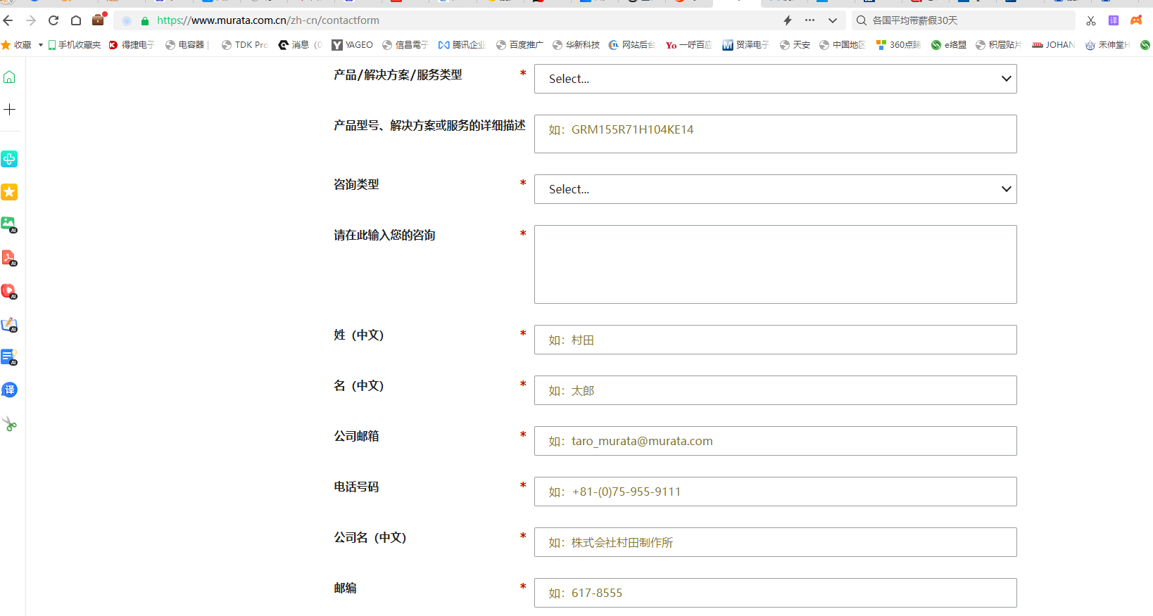Open the yellow star favorites sidebar icon
The width and height of the screenshot is (1153, 616).
coord(9,192)
